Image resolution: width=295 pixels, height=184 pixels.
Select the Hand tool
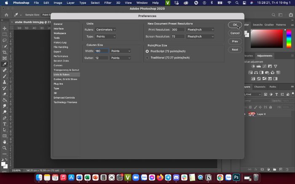[x=5, y=142]
